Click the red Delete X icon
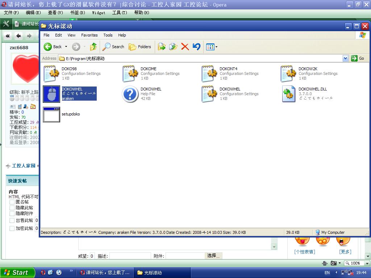 point(185,47)
